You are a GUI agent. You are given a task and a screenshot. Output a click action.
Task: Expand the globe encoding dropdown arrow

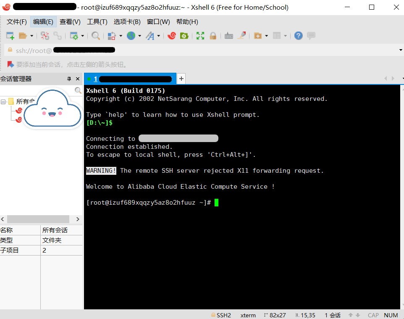coord(140,36)
